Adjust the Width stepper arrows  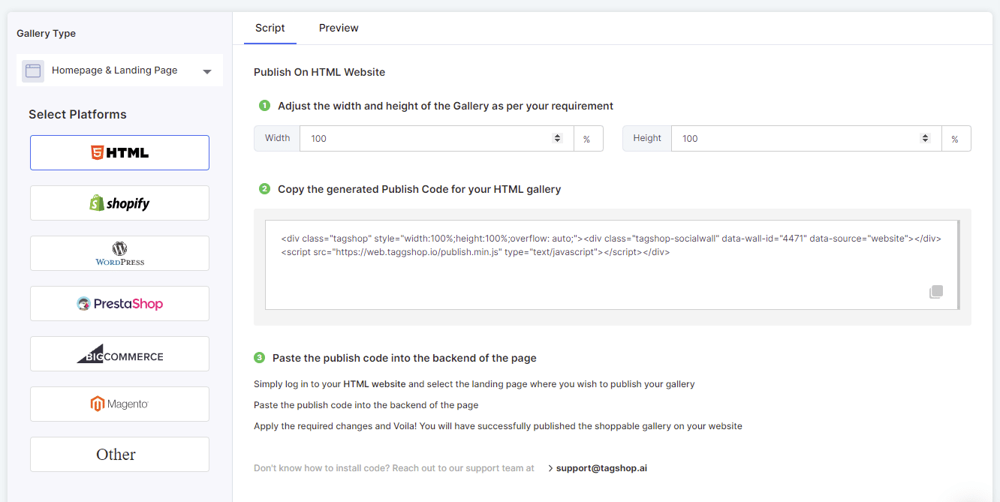coord(557,138)
